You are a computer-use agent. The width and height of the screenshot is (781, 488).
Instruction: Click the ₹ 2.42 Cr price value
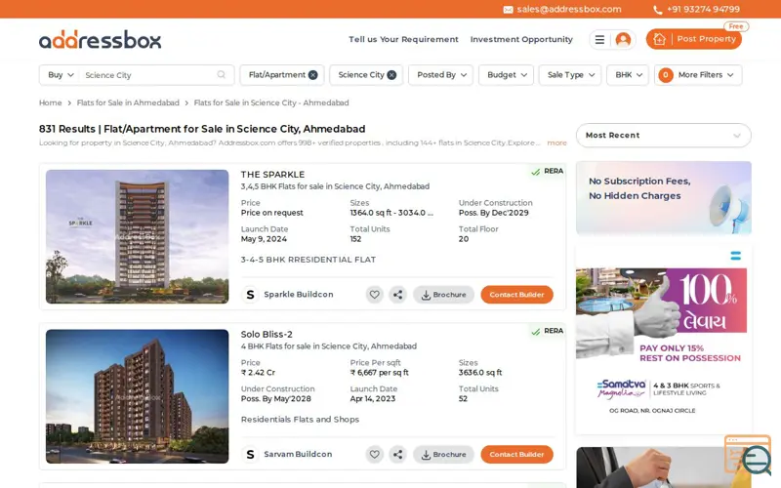coord(258,373)
